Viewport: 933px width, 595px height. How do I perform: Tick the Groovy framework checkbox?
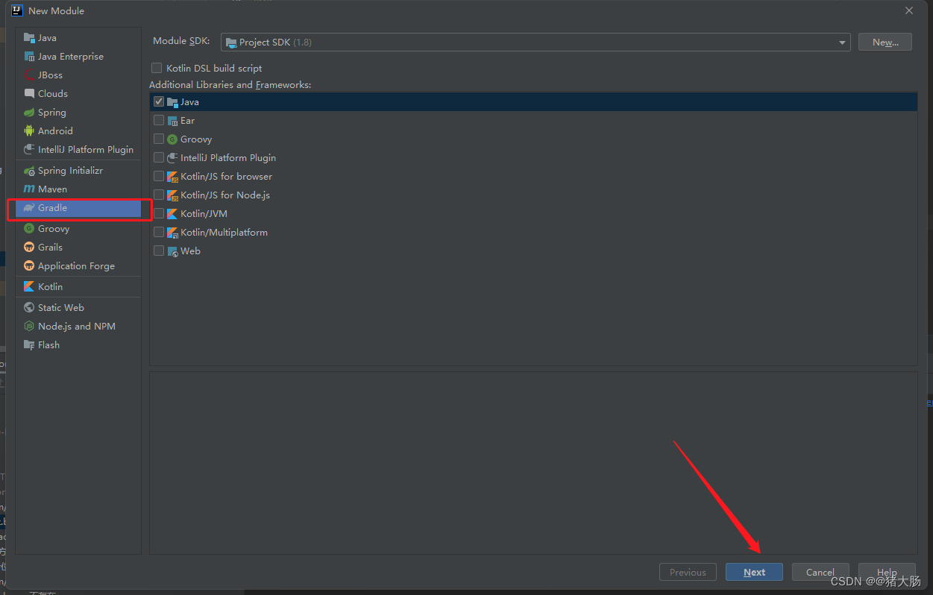[159, 139]
